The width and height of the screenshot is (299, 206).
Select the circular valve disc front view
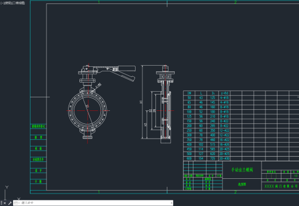click(x=87, y=111)
